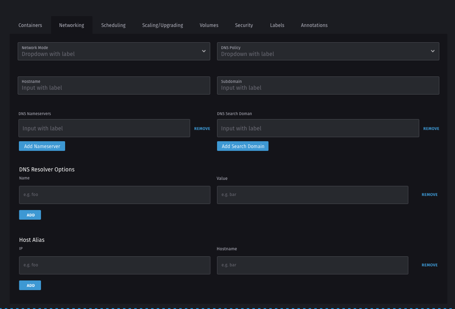
Task: Open the Security tab
Action: click(x=244, y=25)
